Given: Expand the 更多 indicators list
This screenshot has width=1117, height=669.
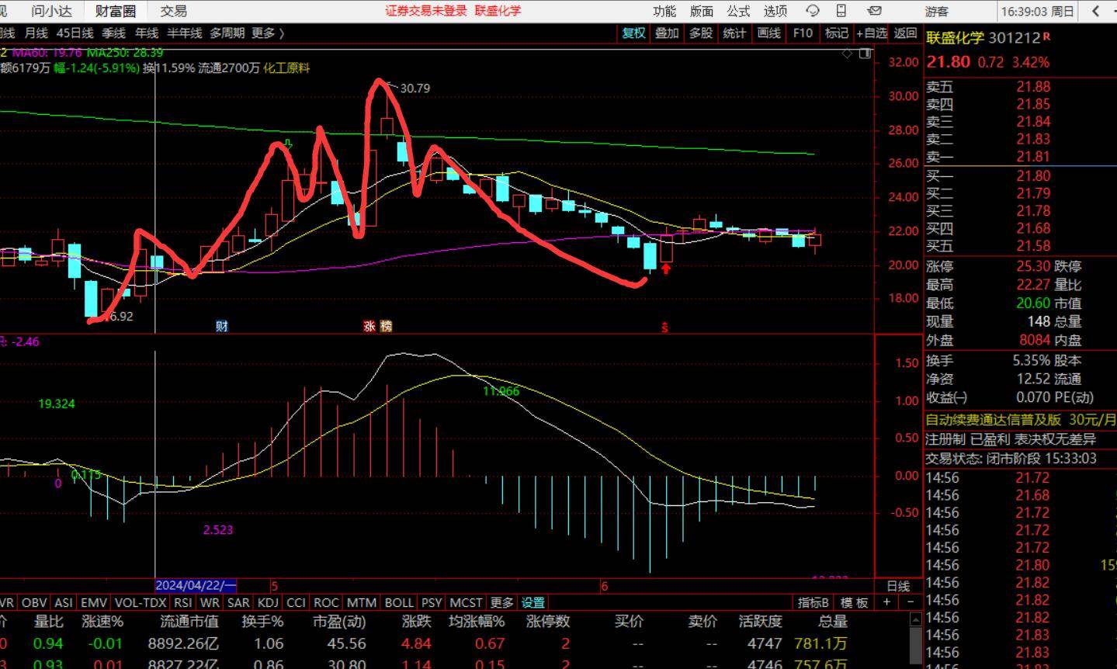Looking at the screenshot, I should click(501, 602).
